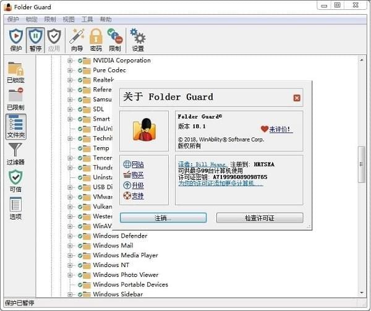
Task: Open the 视图 (View) menu
Action: pos(69,19)
